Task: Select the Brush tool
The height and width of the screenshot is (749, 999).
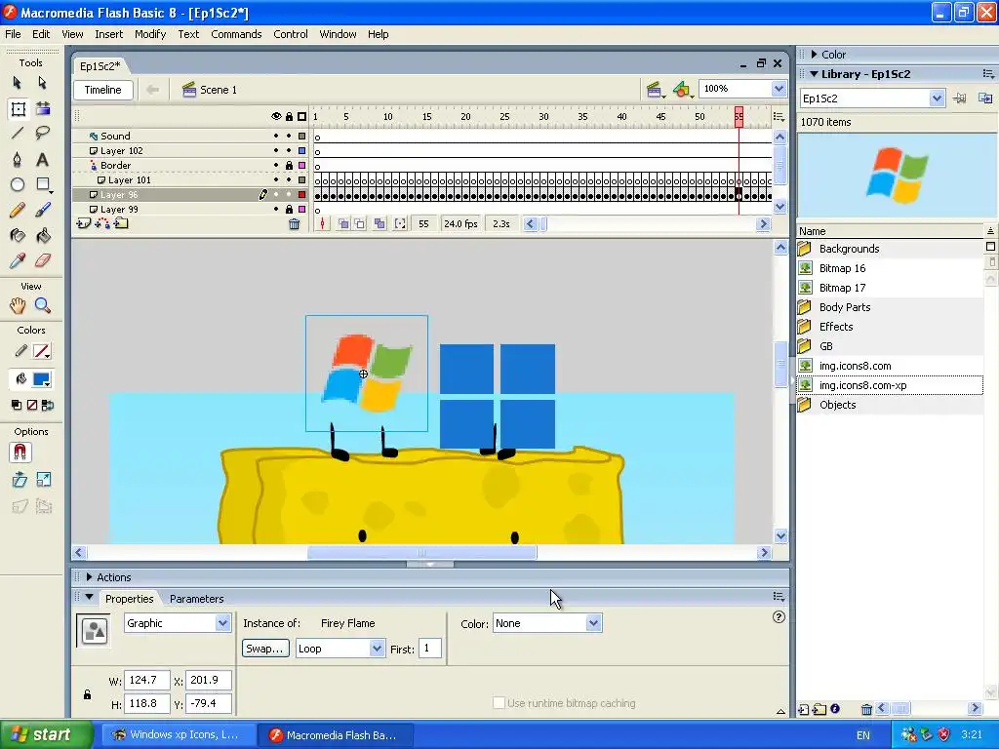Action: (x=42, y=211)
